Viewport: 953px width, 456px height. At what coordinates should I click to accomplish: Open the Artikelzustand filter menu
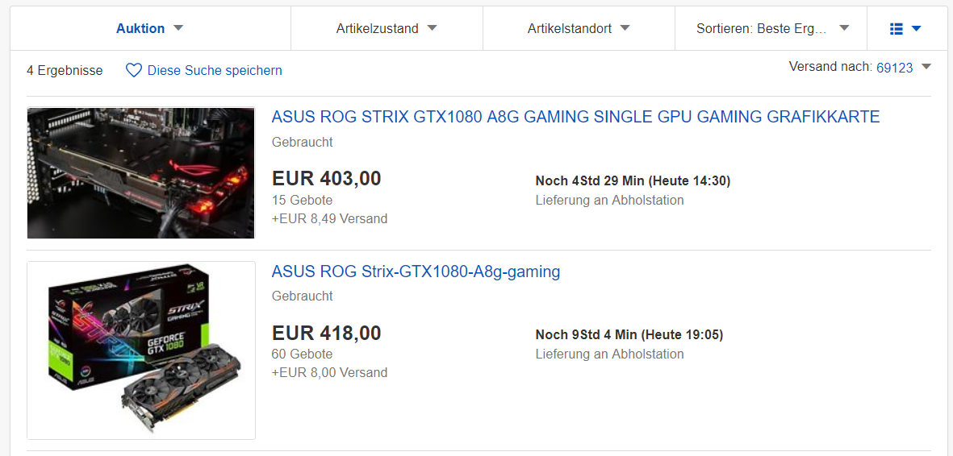pyautogui.click(x=377, y=29)
